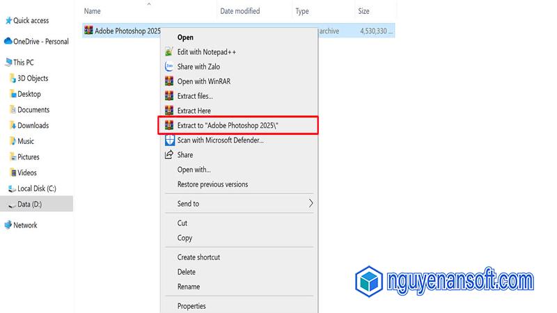Choose Create shortcut
Image resolution: width=557 pixels, height=313 pixels.
coord(240,257)
